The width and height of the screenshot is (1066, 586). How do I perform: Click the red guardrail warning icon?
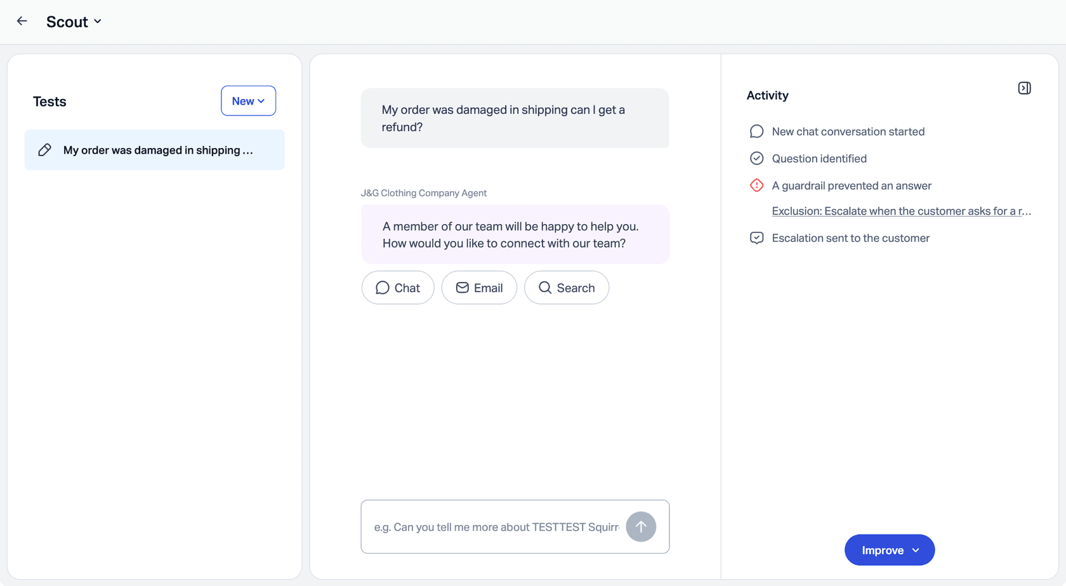click(x=756, y=185)
